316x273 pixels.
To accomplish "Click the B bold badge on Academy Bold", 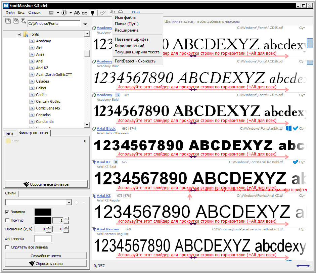I will click(x=118, y=95).
